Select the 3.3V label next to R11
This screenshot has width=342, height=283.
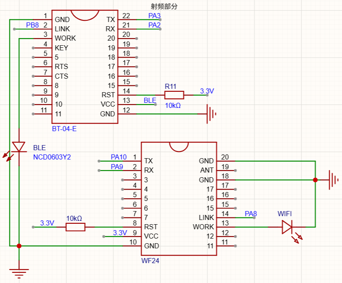tap(207, 91)
